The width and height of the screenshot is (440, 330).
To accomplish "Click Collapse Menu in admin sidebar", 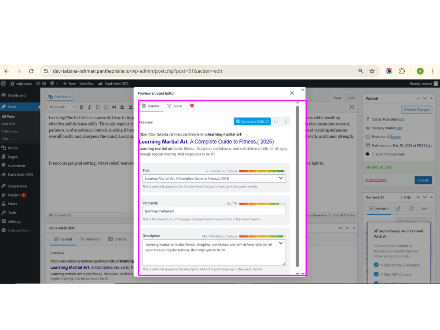I will click(19, 231).
